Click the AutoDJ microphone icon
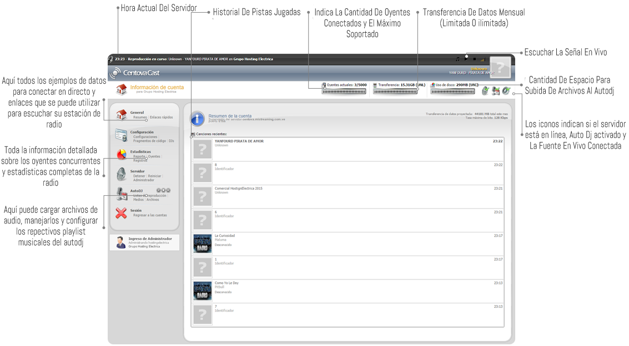Viewport: 629px width, 346px height. point(121,194)
